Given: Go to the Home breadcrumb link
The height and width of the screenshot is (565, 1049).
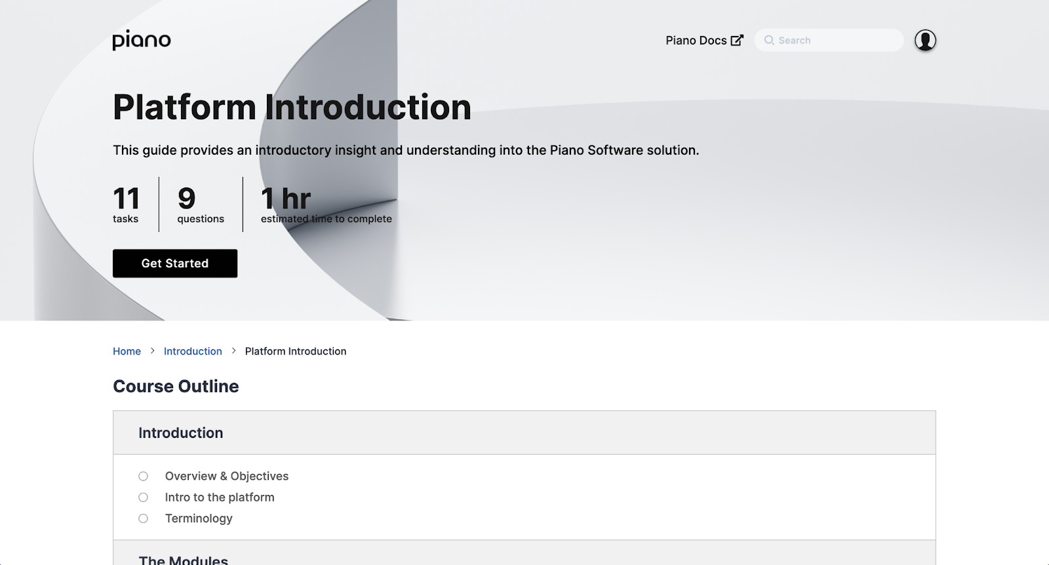Looking at the screenshot, I should 127,351.
